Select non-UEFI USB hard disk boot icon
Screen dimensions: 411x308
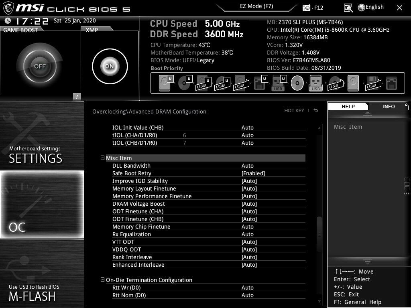coord(241,83)
